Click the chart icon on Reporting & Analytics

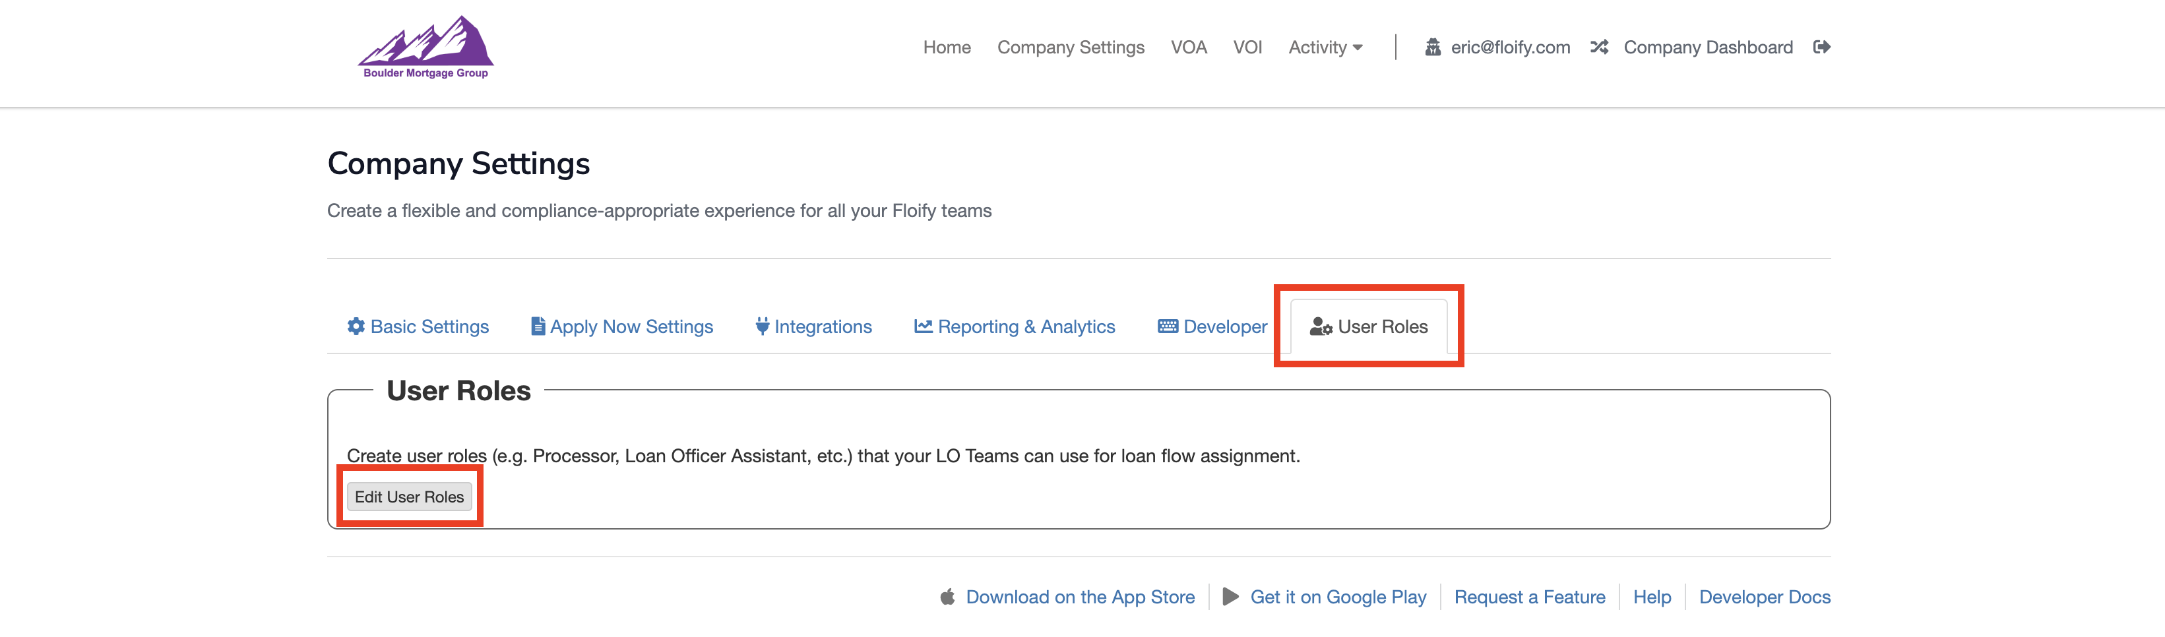(x=923, y=326)
